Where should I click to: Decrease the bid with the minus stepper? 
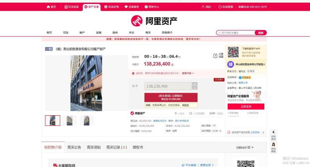(x=194, y=88)
